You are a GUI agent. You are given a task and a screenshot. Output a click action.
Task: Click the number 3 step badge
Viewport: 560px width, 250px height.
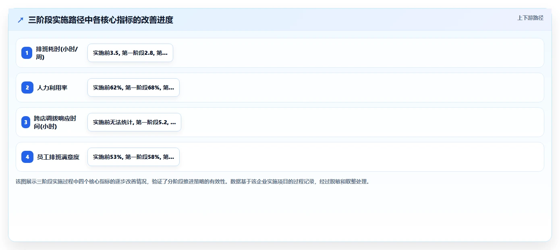(26, 122)
